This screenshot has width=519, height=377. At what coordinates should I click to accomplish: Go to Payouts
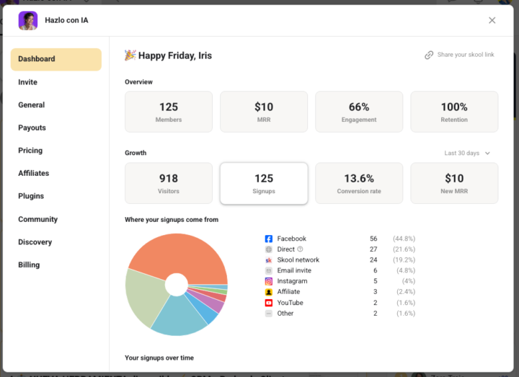pos(32,128)
